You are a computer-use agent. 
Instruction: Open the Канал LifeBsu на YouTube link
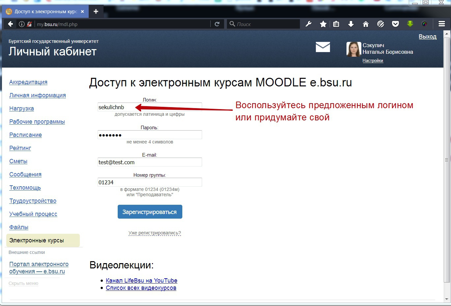pos(141,280)
